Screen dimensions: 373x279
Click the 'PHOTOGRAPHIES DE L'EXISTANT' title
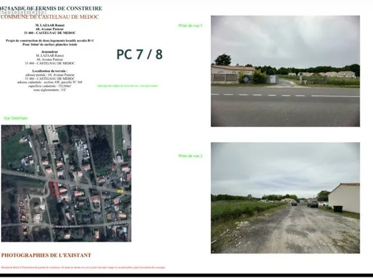46,255
